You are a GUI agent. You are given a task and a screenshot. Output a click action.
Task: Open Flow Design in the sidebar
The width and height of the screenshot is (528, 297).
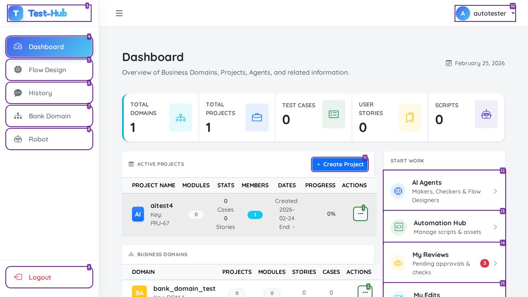point(49,70)
